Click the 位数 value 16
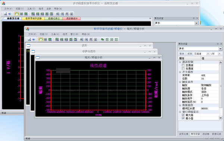224x141 pixels. tap(203, 78)
